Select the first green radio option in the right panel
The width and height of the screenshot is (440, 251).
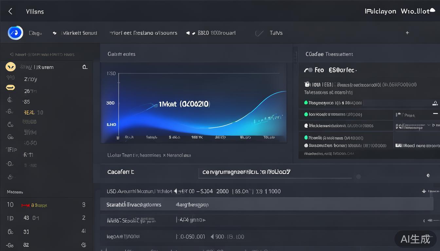tap(306, 103)
